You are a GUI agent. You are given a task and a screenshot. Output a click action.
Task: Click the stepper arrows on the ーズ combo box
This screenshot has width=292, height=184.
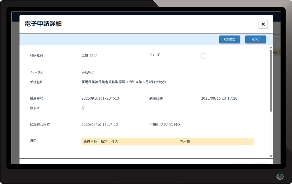279,52
